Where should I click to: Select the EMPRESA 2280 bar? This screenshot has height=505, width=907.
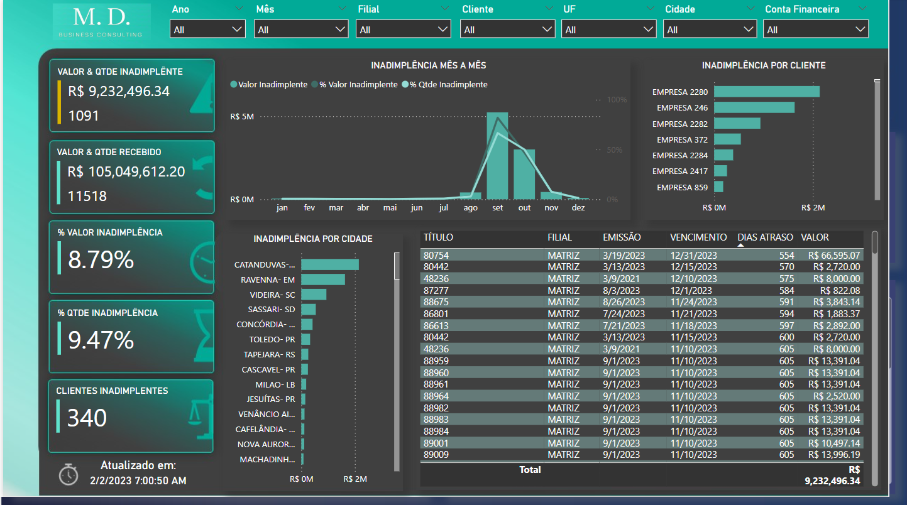(767, 92)
